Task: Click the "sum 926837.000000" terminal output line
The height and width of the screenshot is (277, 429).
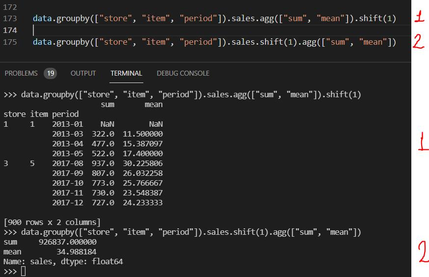Action: [x=50, y=242]
